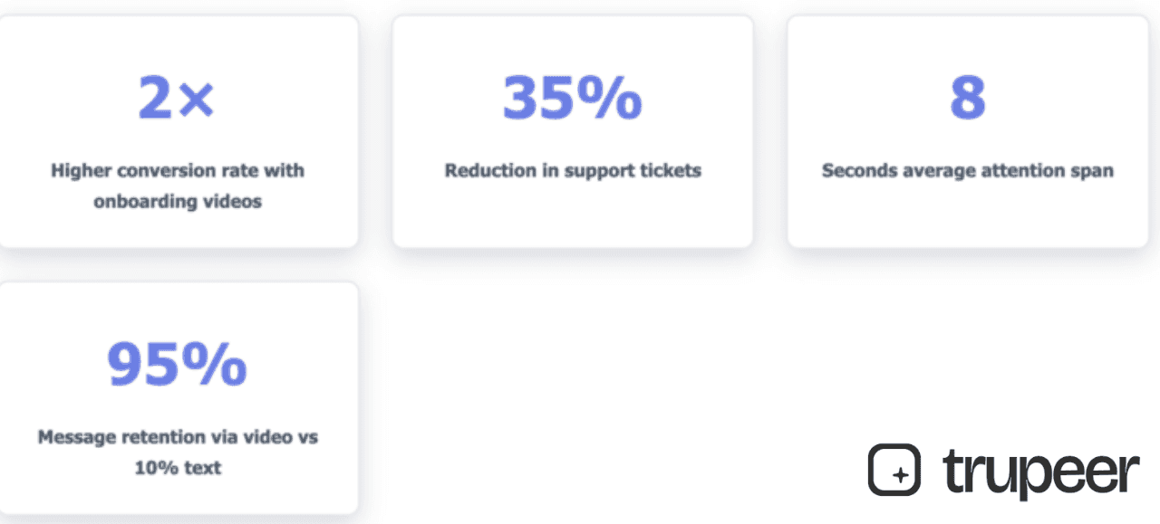The image size is (1160, 524).
Task: Click the trupeer logo icon
Action: click(x=894, y=470)
